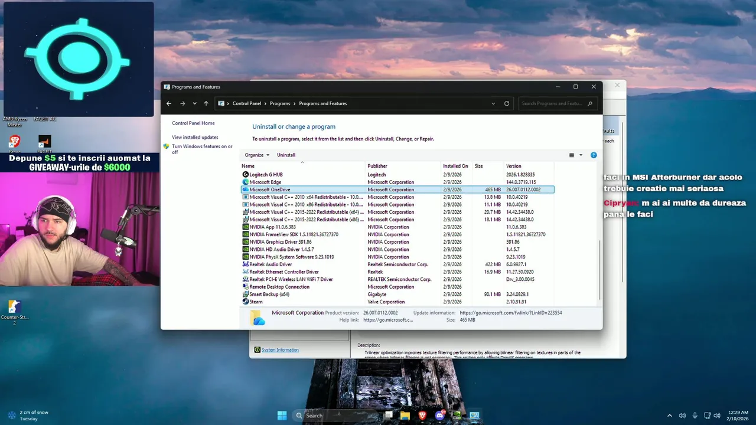
Task: Open the clock showing 12:29 AM
Action: (738, 416)
